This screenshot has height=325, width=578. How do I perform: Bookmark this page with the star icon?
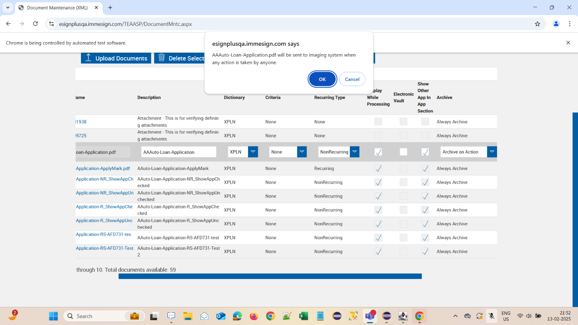[x=537, y=24]
